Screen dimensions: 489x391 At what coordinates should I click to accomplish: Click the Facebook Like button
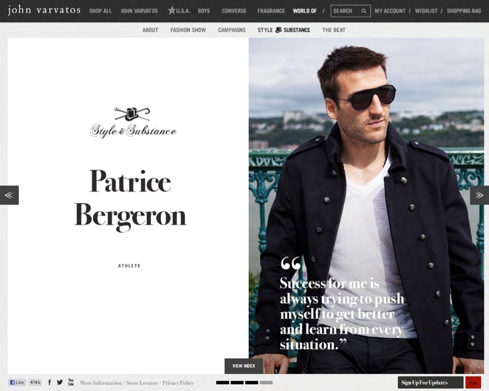pos(17,382)
